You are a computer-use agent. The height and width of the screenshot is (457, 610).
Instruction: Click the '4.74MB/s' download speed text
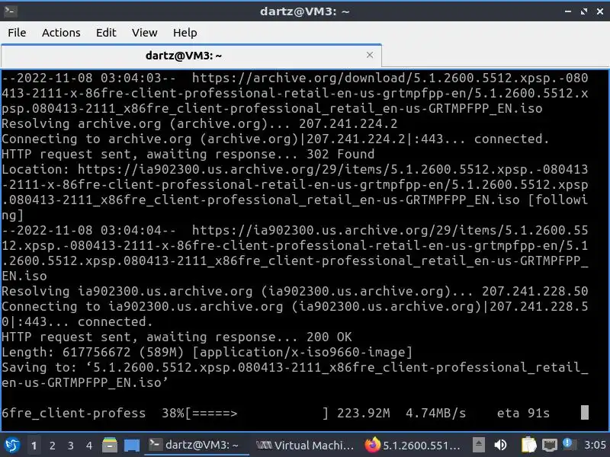click(x=435, y=413)
